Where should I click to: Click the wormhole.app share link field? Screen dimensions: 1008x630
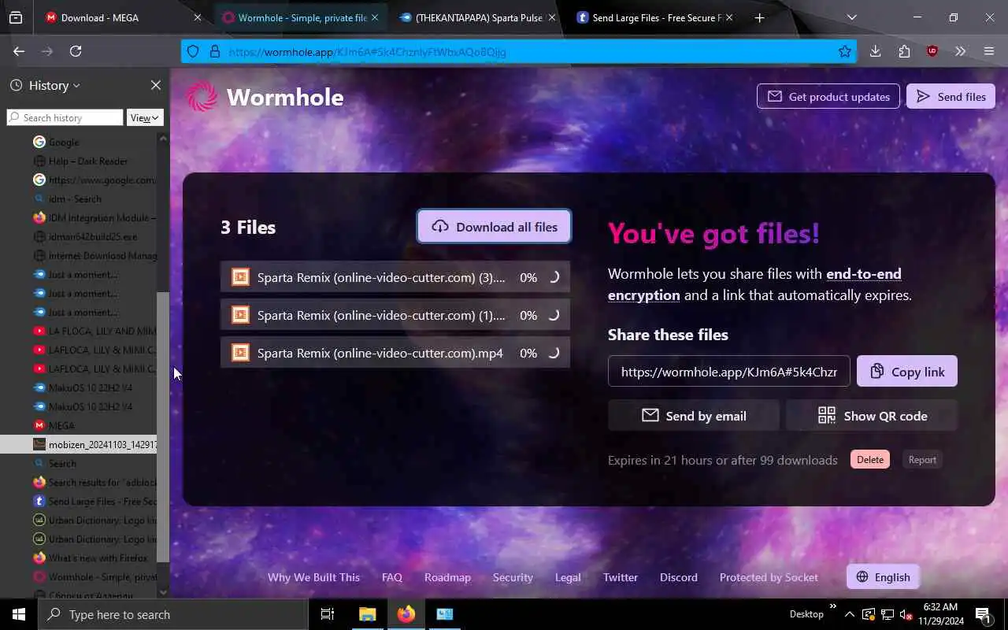point(728,372)
